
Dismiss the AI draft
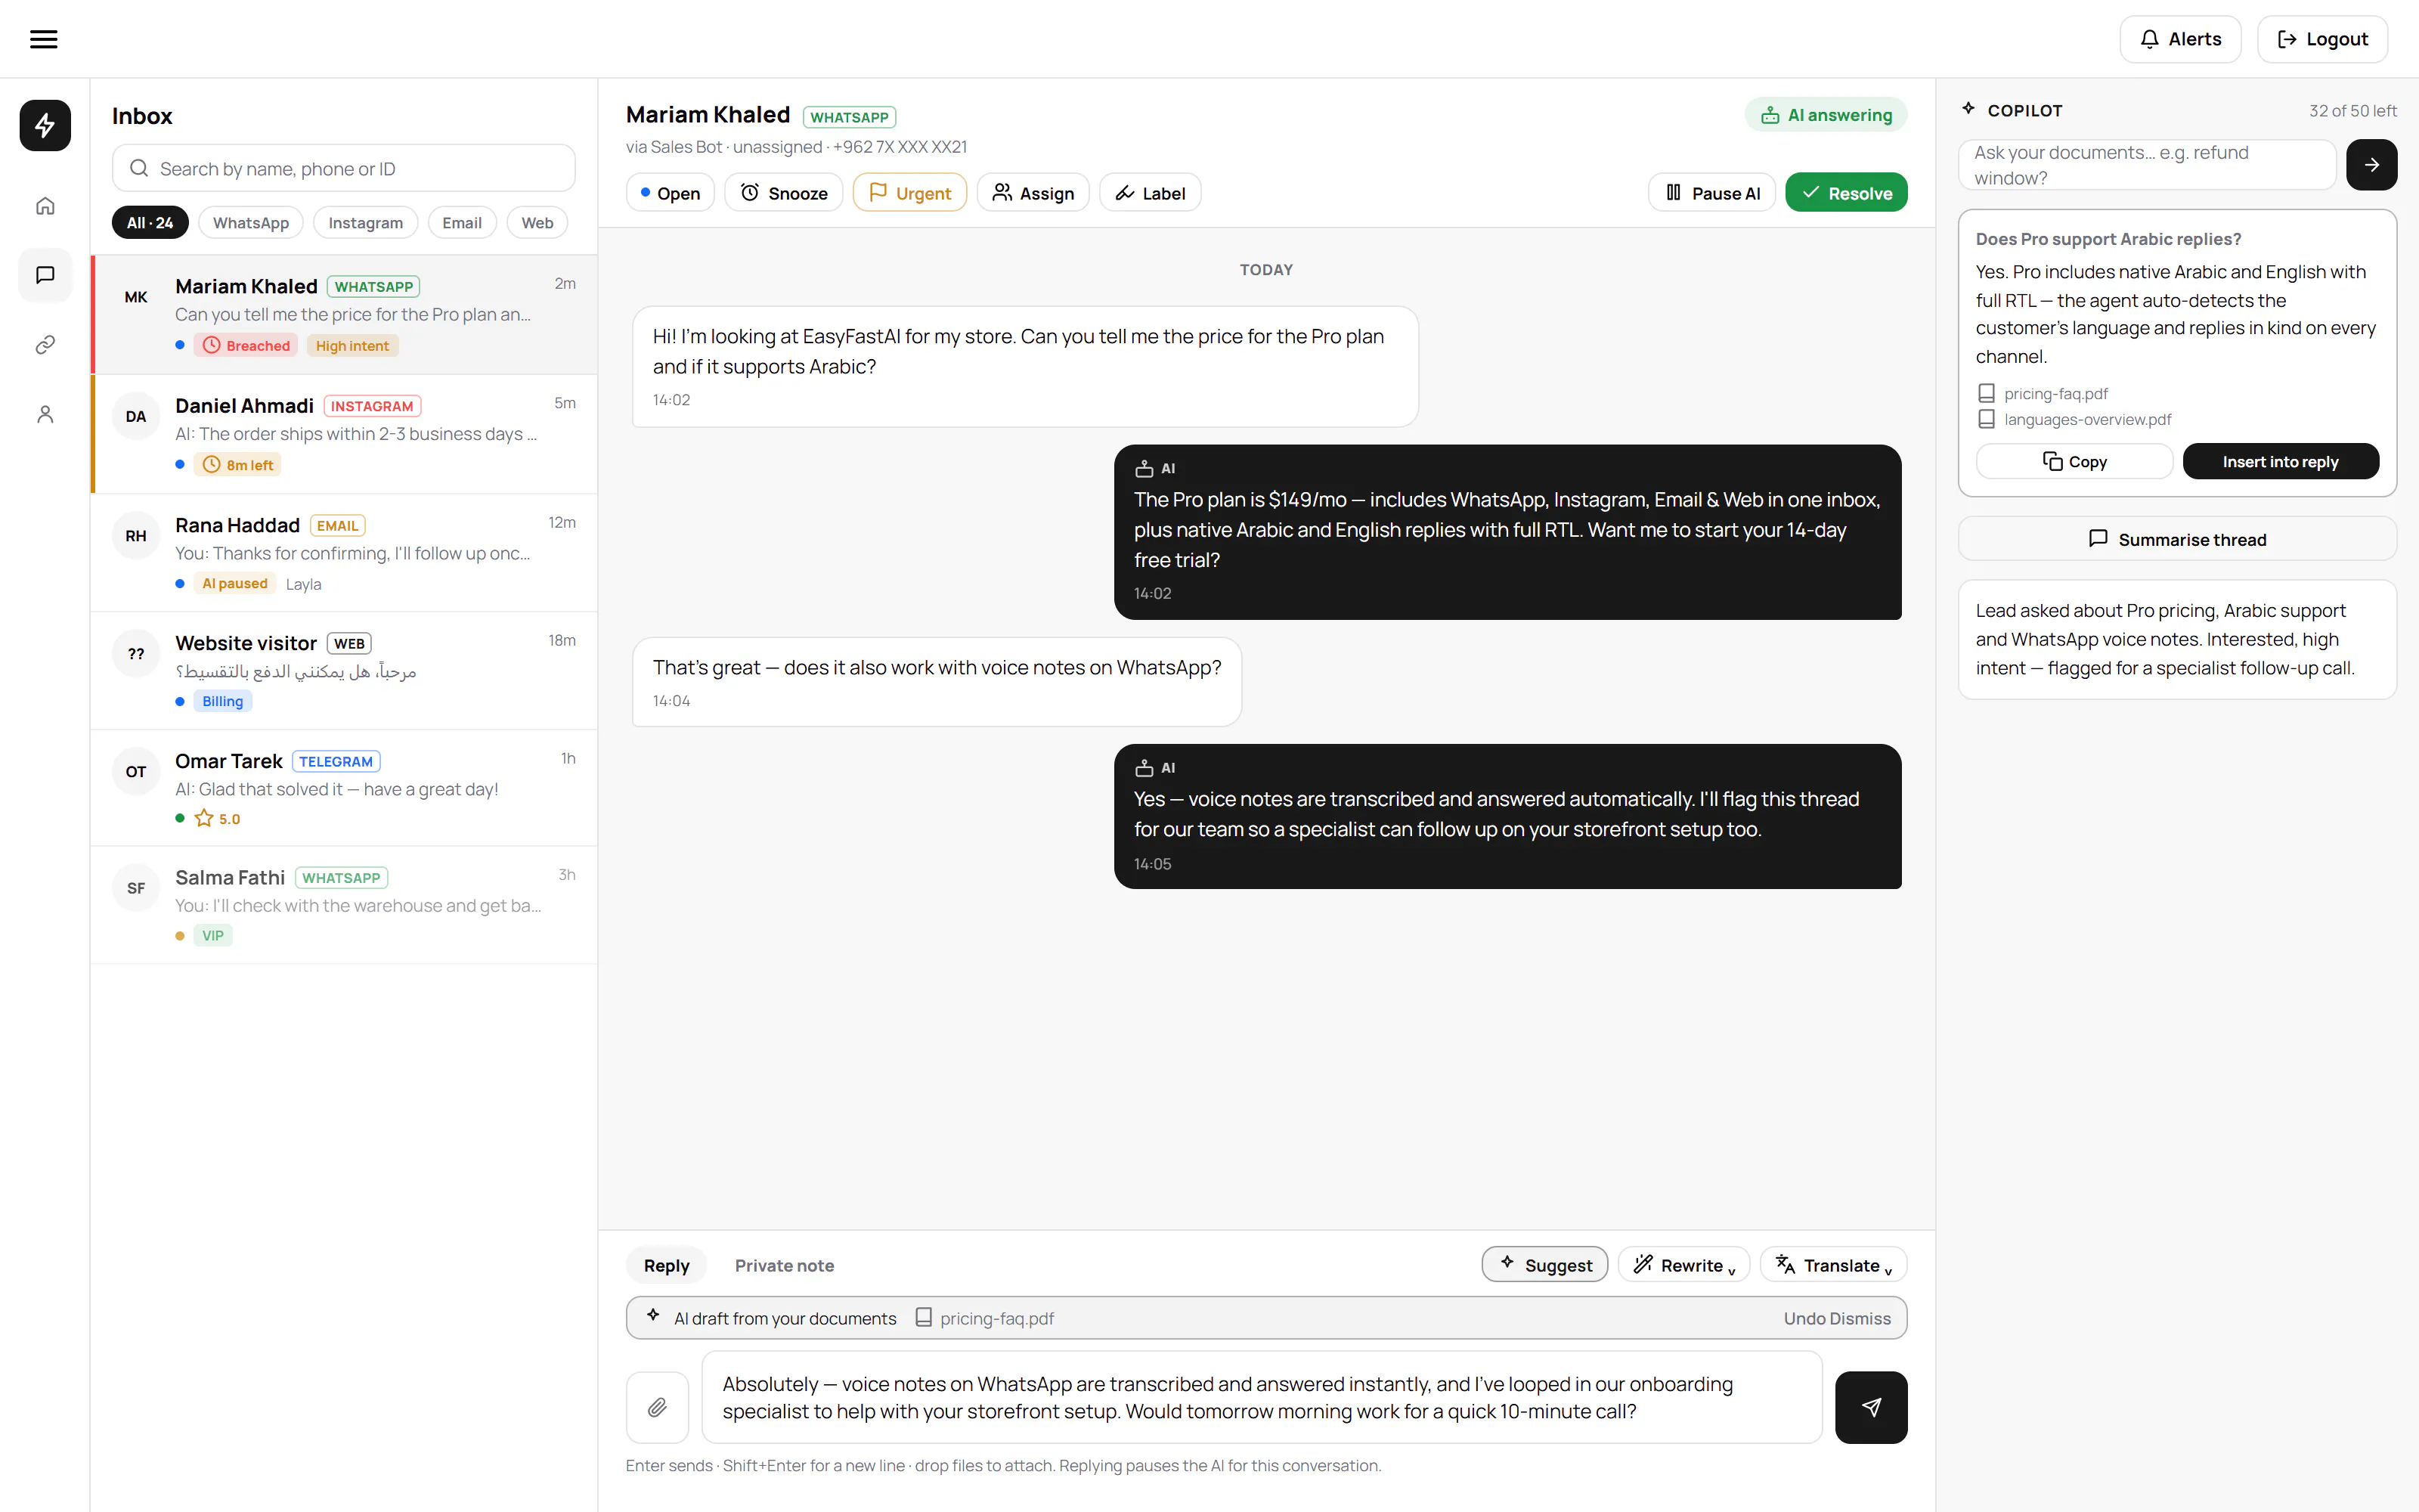pos(1860,1318)
